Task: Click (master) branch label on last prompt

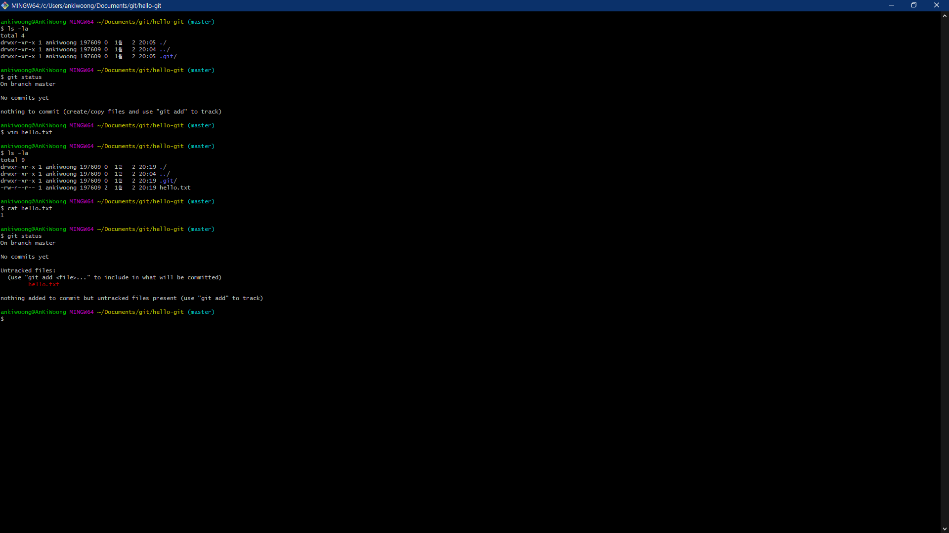Action: (x=201, y=312)
